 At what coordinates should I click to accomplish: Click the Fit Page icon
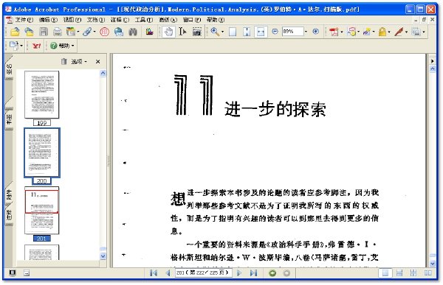(247, 32)
